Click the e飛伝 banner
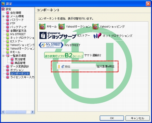The width and height of the screenshot is (152, 123). (x=76, y=66)
